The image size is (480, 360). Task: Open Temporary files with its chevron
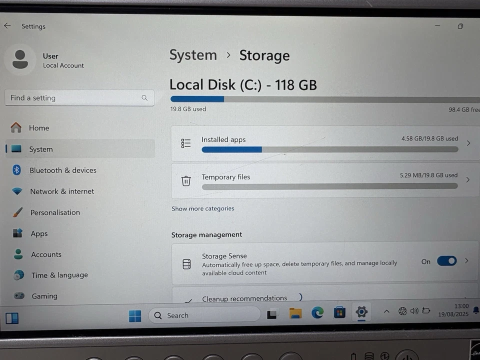(x=468, y=180)
